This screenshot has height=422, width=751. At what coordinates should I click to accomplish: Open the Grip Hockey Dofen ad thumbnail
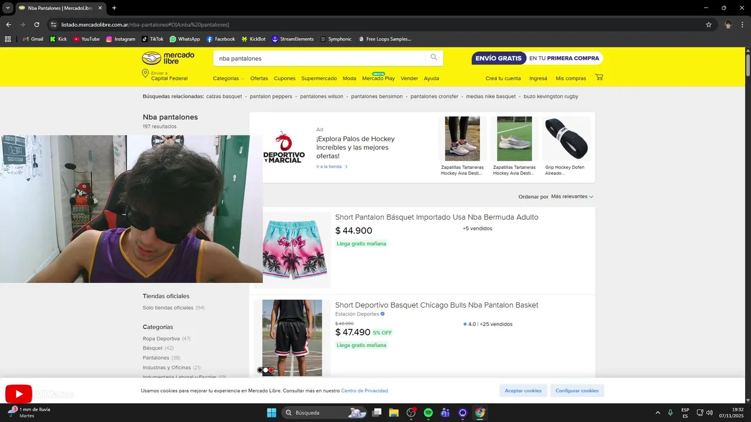click(x=566, y=139)
